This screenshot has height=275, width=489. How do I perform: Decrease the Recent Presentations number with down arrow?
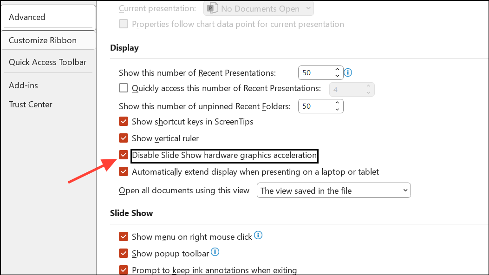click(x=337, y=76)
